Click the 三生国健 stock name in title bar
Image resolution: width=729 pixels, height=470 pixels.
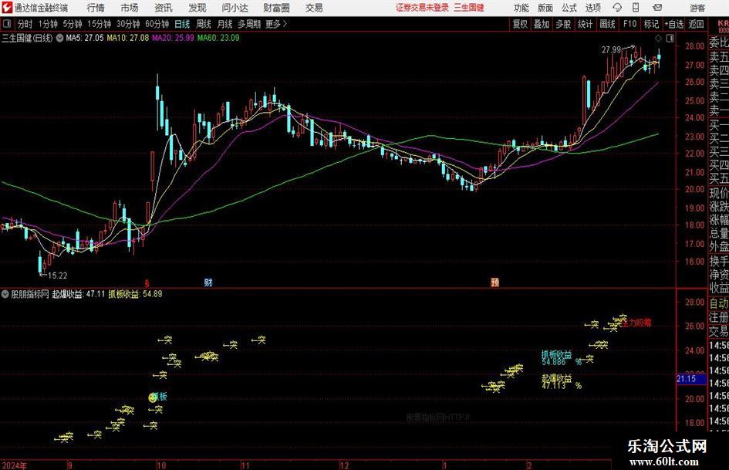[x=469, y=8]
